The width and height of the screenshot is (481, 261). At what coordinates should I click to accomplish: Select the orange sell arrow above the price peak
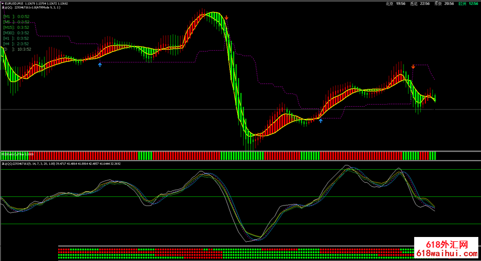pos(227,18)
